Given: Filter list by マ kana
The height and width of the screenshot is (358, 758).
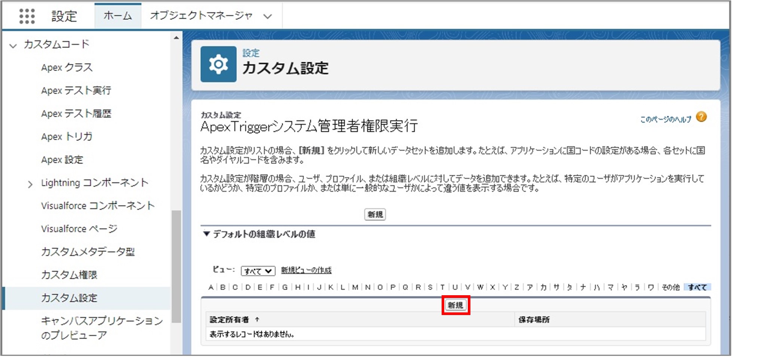Looking at the screenshot, I should coord(611,287).
